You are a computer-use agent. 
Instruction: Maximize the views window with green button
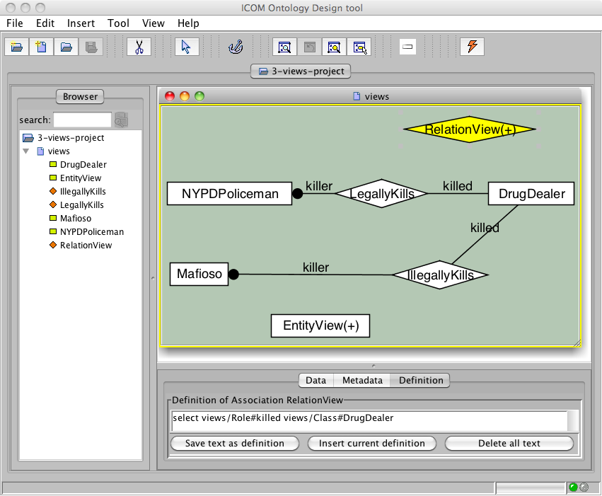pyautogui.click(x=199, y=96)
